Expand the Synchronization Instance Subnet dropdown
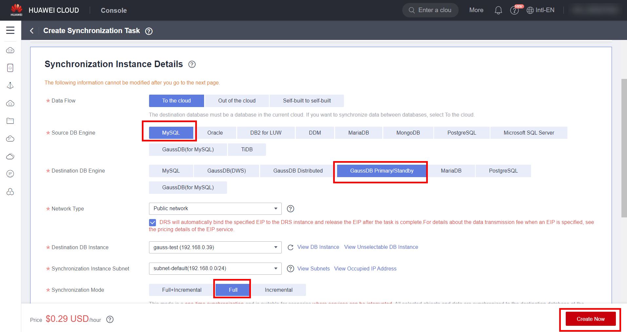The image size is (627, 332). point(215,269)
